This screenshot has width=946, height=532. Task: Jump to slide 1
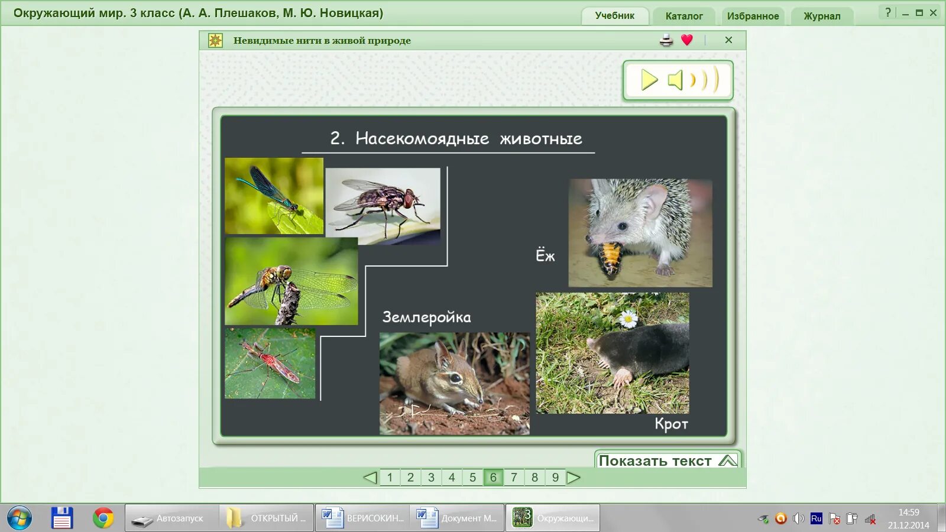pyautogui.click(x=390, y=477)
